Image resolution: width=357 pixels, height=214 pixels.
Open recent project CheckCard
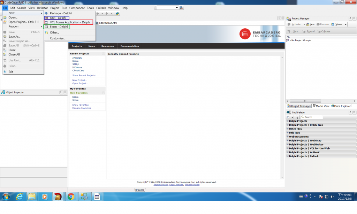point(78,71)
